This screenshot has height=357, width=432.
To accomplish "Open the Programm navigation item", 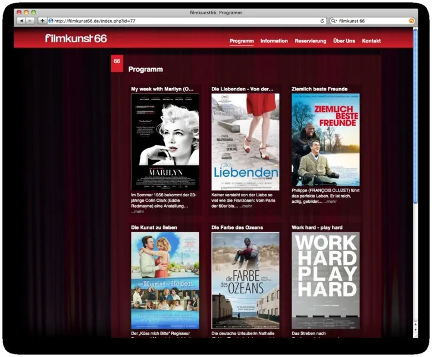I will coord(242,41).
